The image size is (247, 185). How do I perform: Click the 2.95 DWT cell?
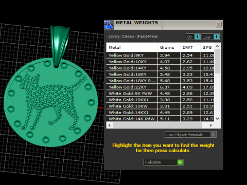[x=190, y=68]
